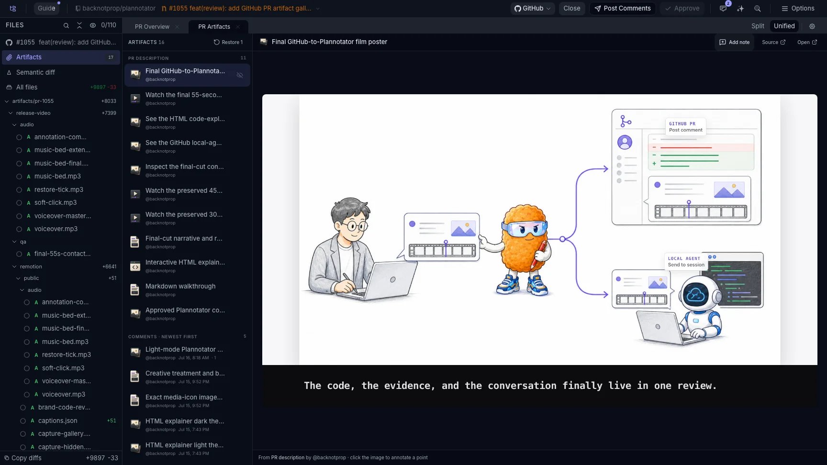Mark music-bed.mp3 under release-video as viewed
This screenshot has height=465, width=827.
coord(19,177)
